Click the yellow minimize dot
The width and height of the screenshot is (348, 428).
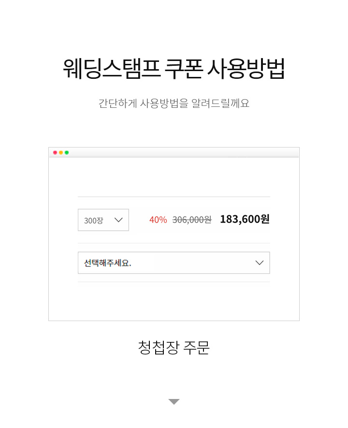61,153
